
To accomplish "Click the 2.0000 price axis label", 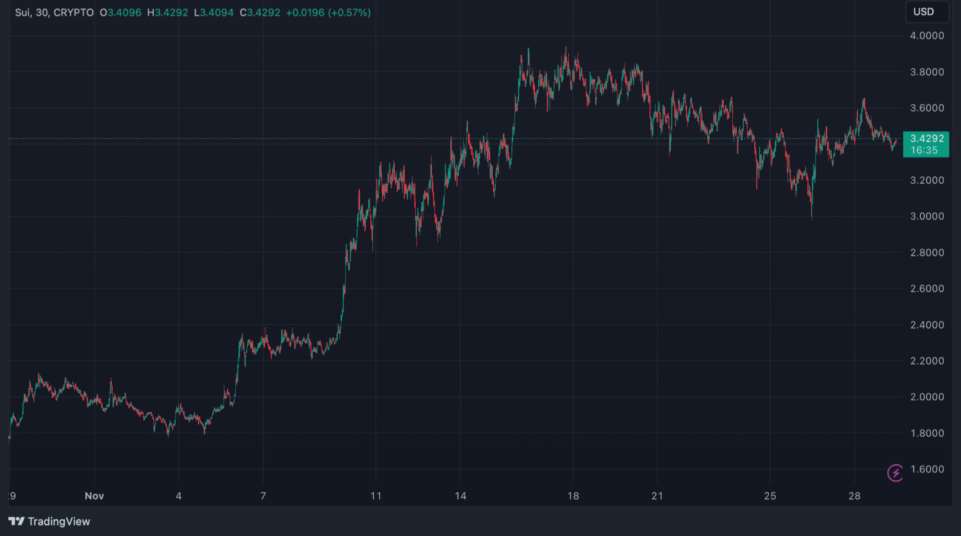I will 926,397.
